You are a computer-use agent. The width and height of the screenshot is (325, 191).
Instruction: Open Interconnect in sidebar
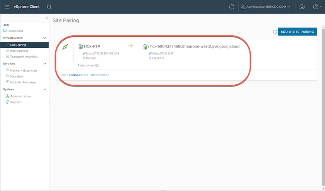[x=19, y=51]
